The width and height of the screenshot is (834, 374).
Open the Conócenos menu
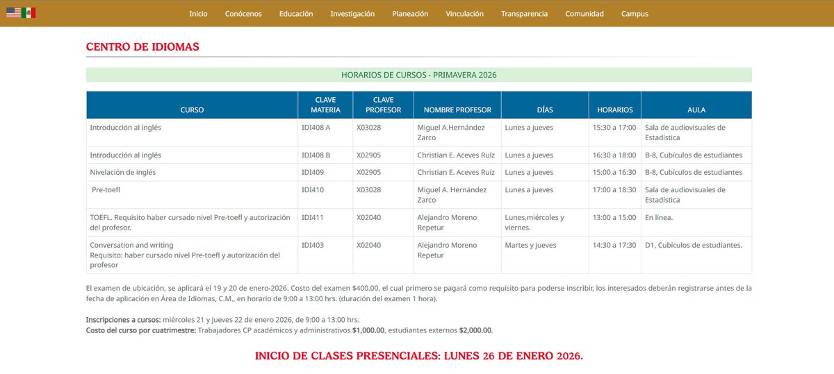[243, 13]
